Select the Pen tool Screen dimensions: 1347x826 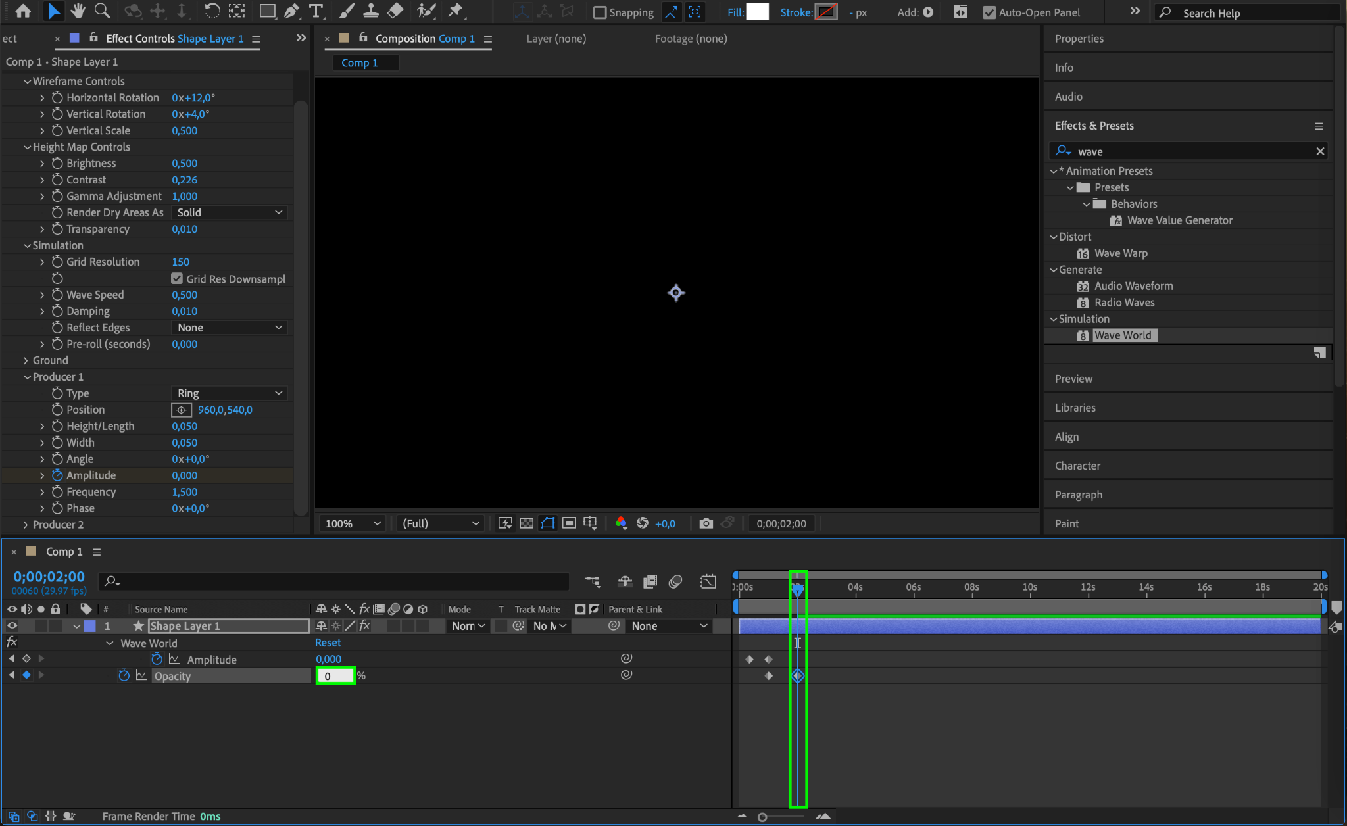click(x=291, y=11)
